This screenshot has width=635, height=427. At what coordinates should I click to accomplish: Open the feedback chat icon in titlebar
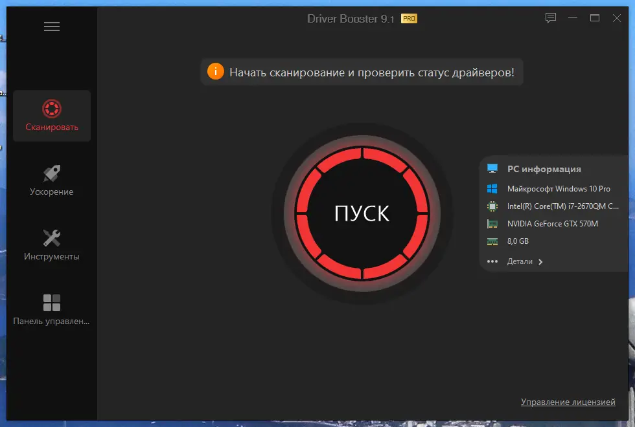point(550,18)
